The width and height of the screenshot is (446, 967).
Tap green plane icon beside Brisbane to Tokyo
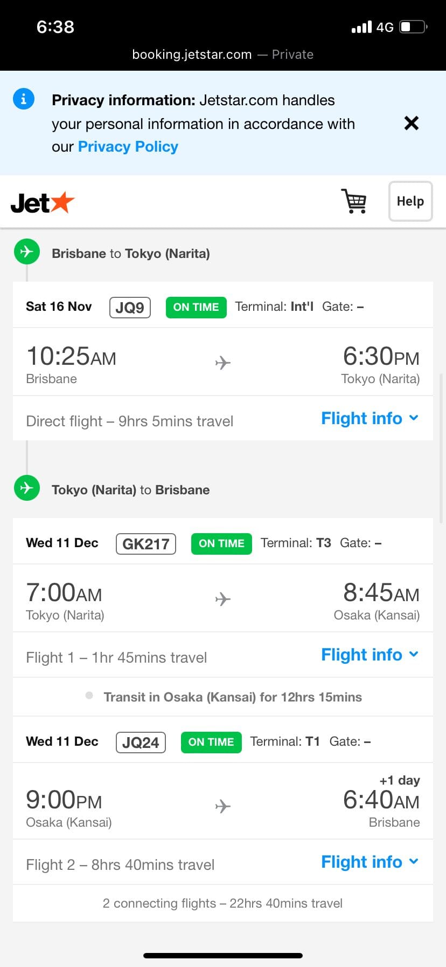27,251
